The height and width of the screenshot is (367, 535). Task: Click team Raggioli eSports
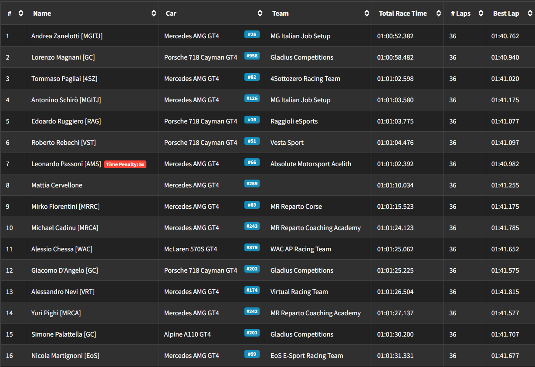[294, 121]
